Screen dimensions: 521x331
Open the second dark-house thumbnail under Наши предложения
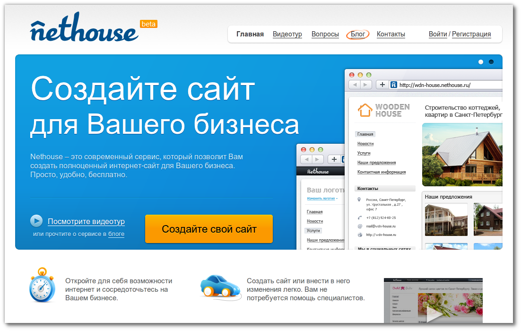[488, 220]
